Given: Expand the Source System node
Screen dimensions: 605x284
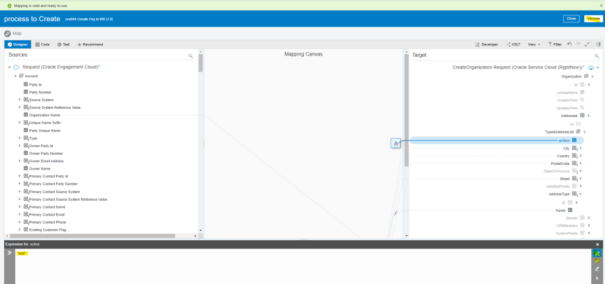Looking at the screenshot, I should (19, 100).
